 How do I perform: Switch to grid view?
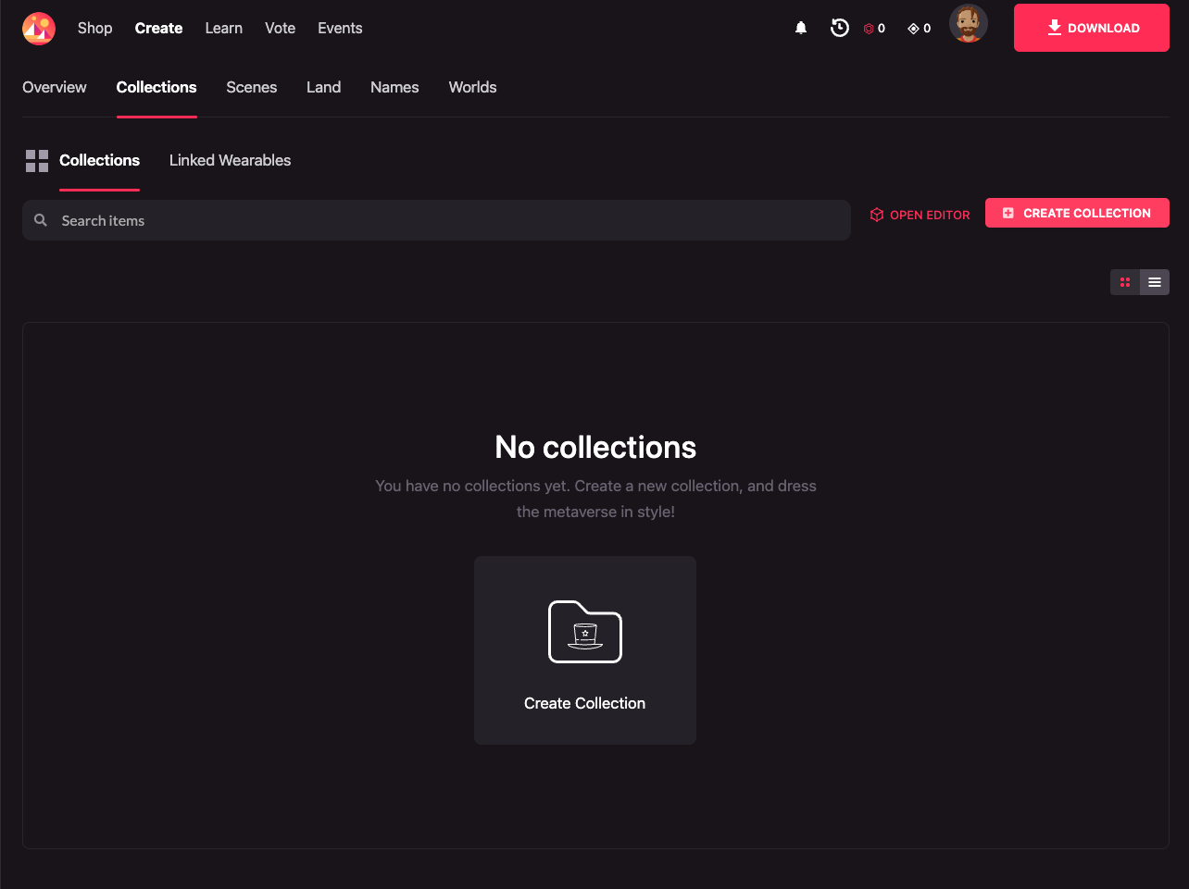coord(1125,282)
